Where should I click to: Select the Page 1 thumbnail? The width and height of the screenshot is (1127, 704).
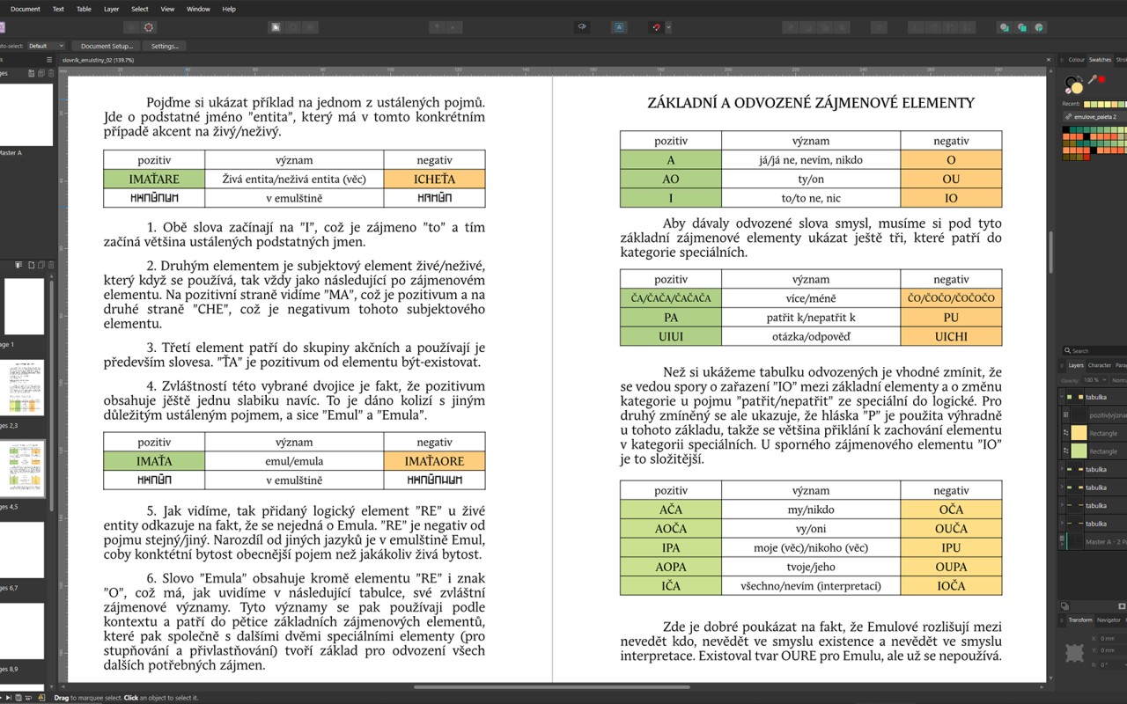(24, 306)
